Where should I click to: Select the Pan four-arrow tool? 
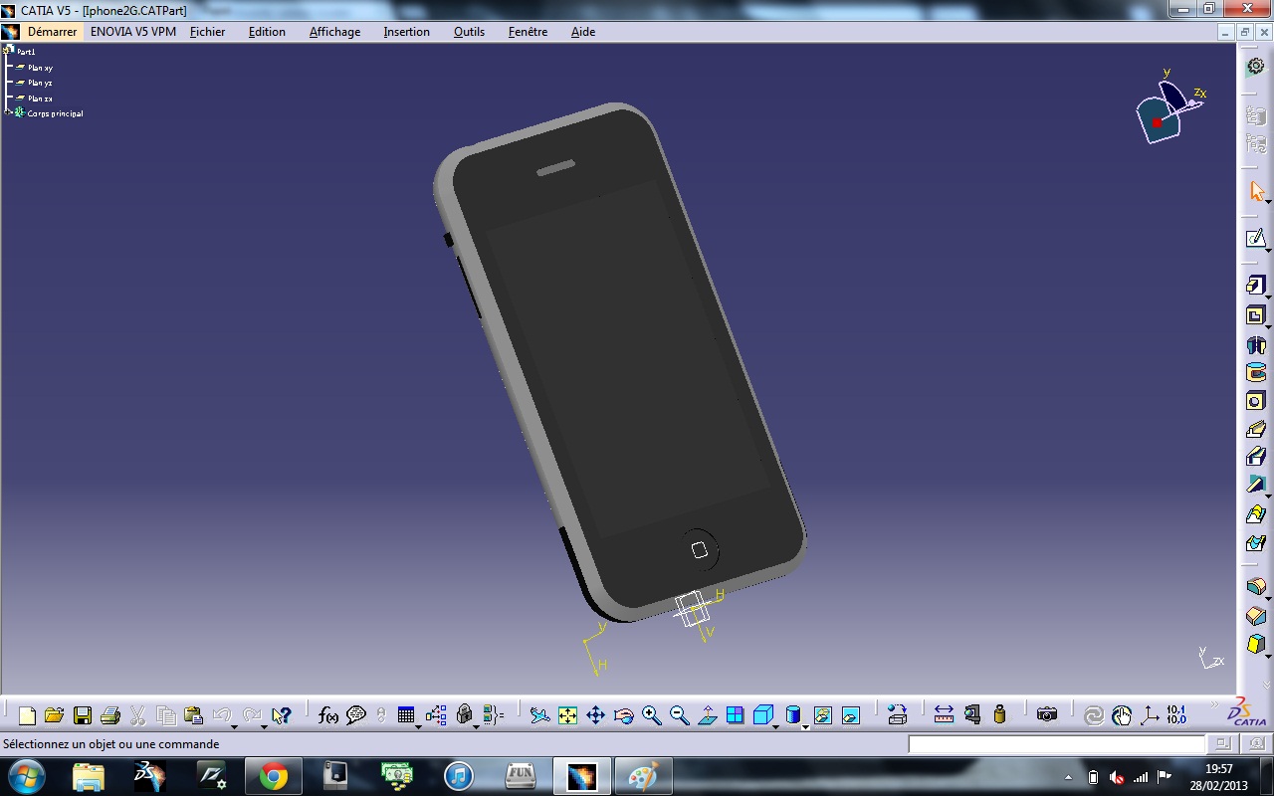(595, 715)
